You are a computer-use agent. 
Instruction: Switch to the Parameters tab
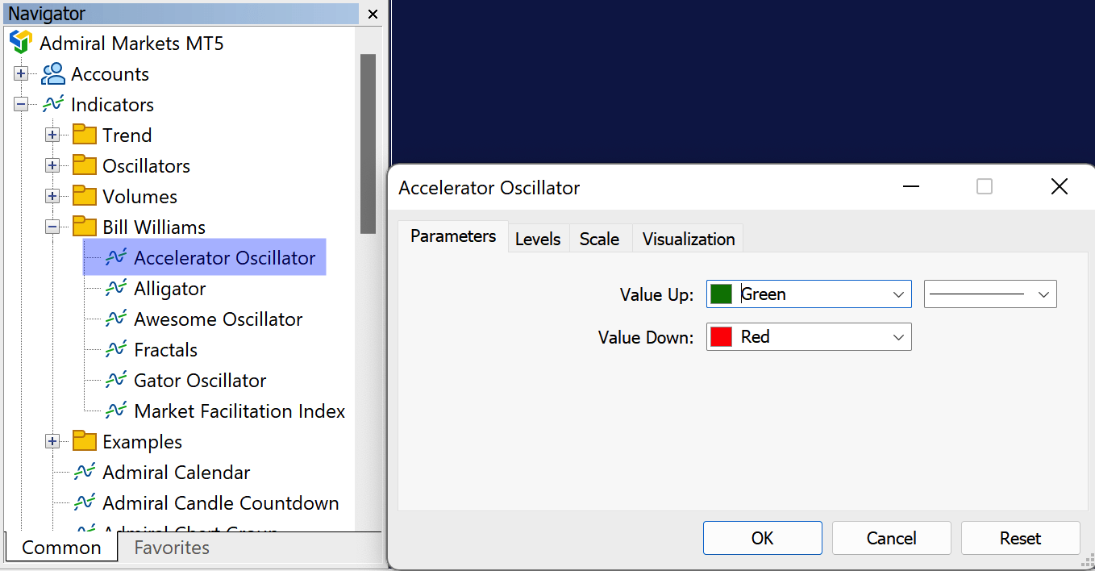pyautogui.click(x=453, y=236)
